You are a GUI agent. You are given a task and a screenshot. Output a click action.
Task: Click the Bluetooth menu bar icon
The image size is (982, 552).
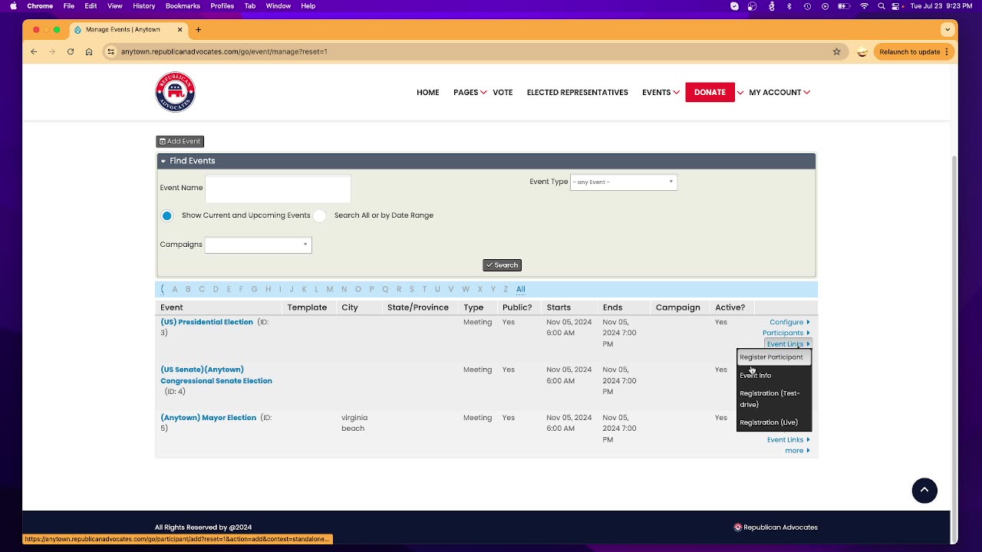point(789,6)
